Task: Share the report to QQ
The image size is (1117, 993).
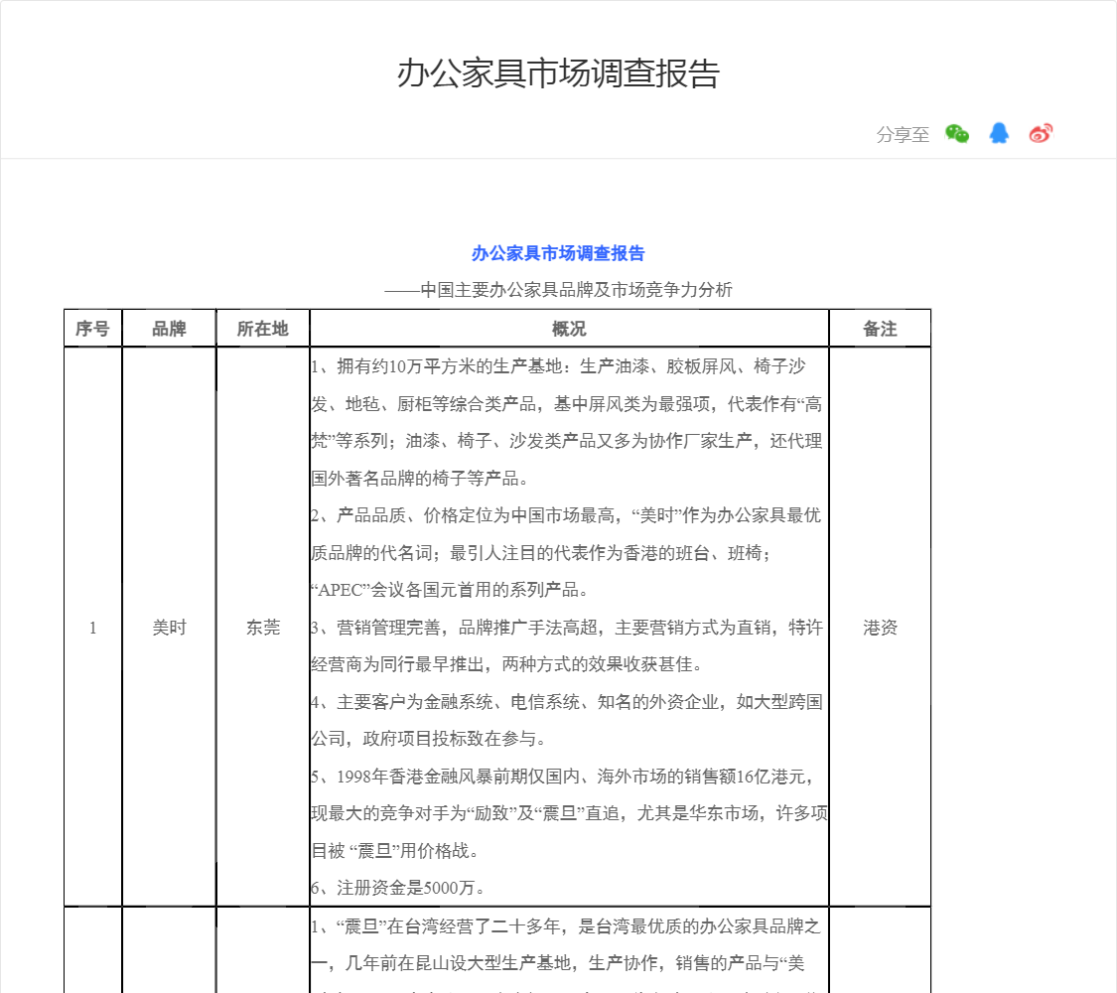Action: (x=999, y=133)
